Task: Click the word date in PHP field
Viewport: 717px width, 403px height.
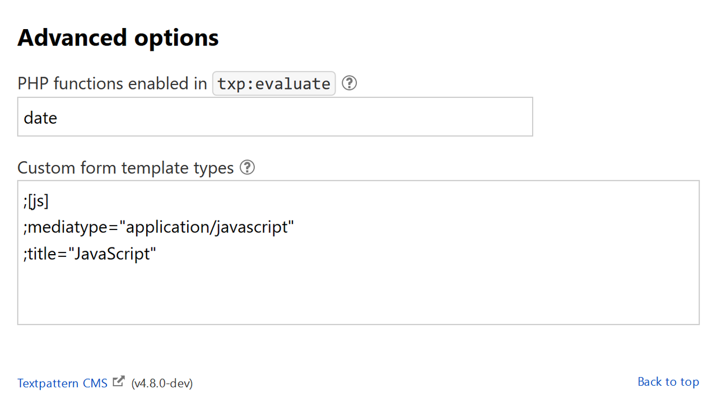Action: click(40, 118)
